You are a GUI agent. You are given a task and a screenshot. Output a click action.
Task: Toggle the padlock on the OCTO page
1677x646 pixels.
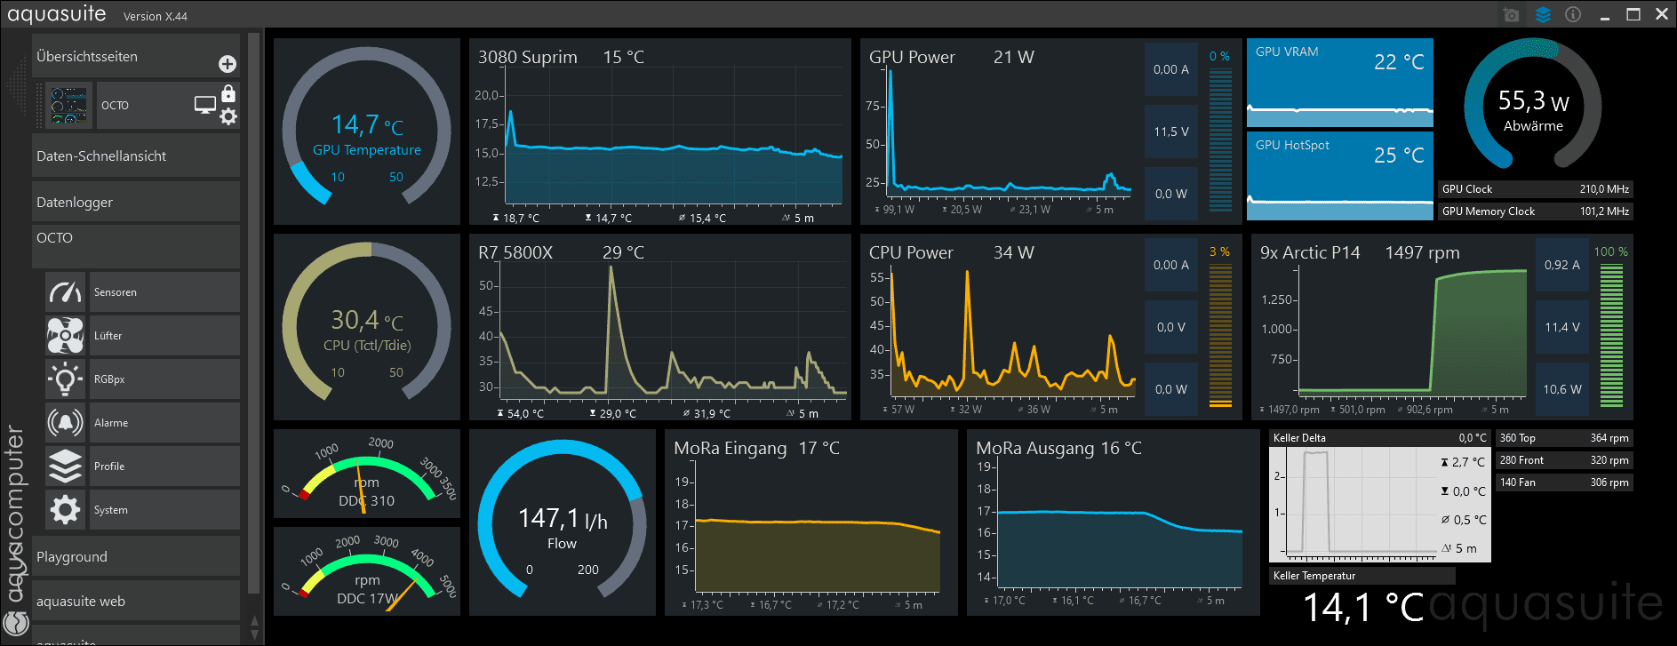[x=228, y=93]
